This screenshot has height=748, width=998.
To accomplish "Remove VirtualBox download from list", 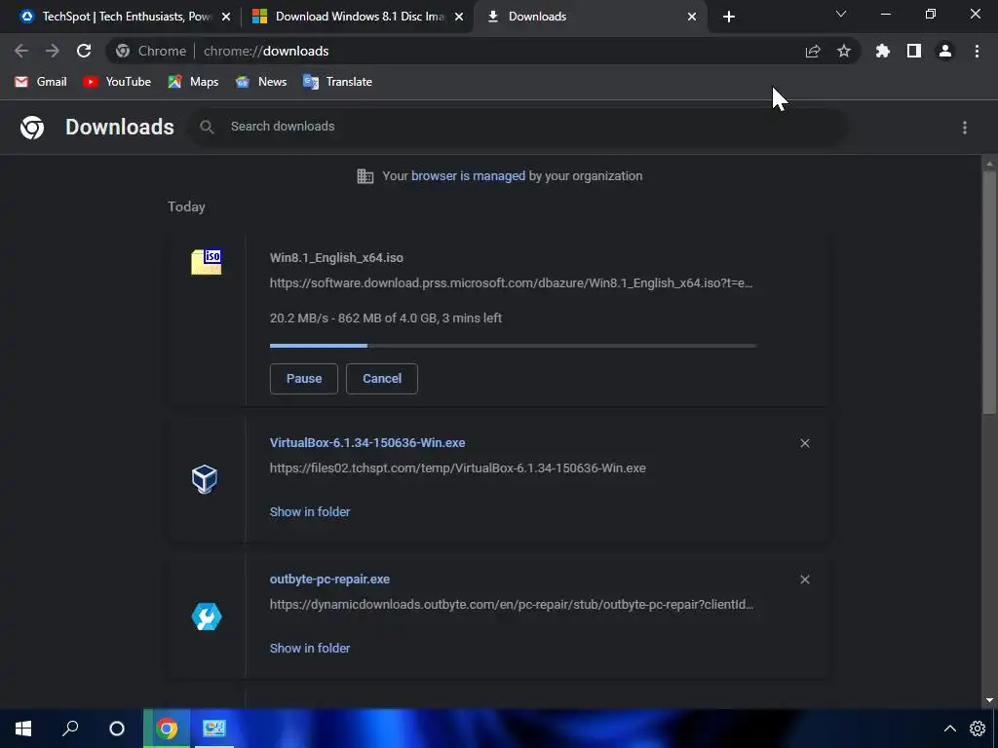I will [x=805, y=443].
